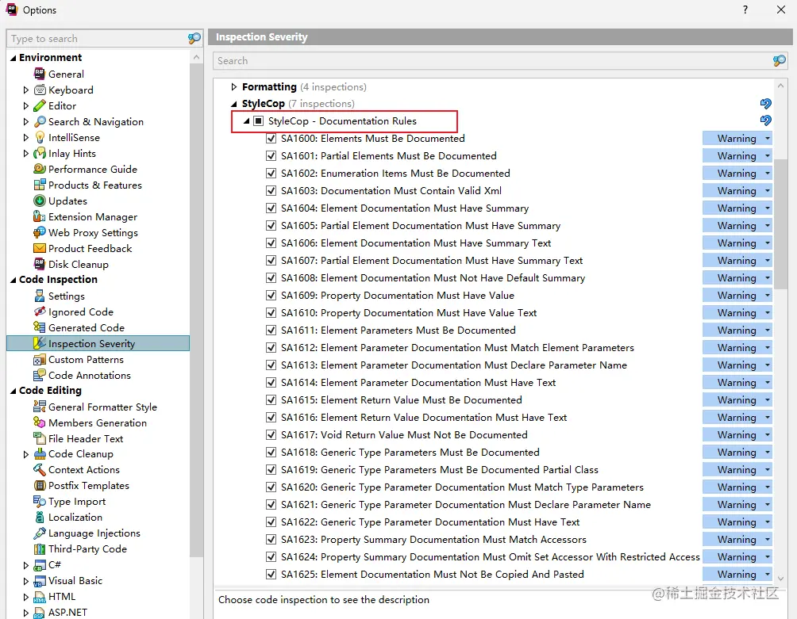Click the Postfix Templates icon
This screenshot has width=797, height=619.
pos(39,485)
